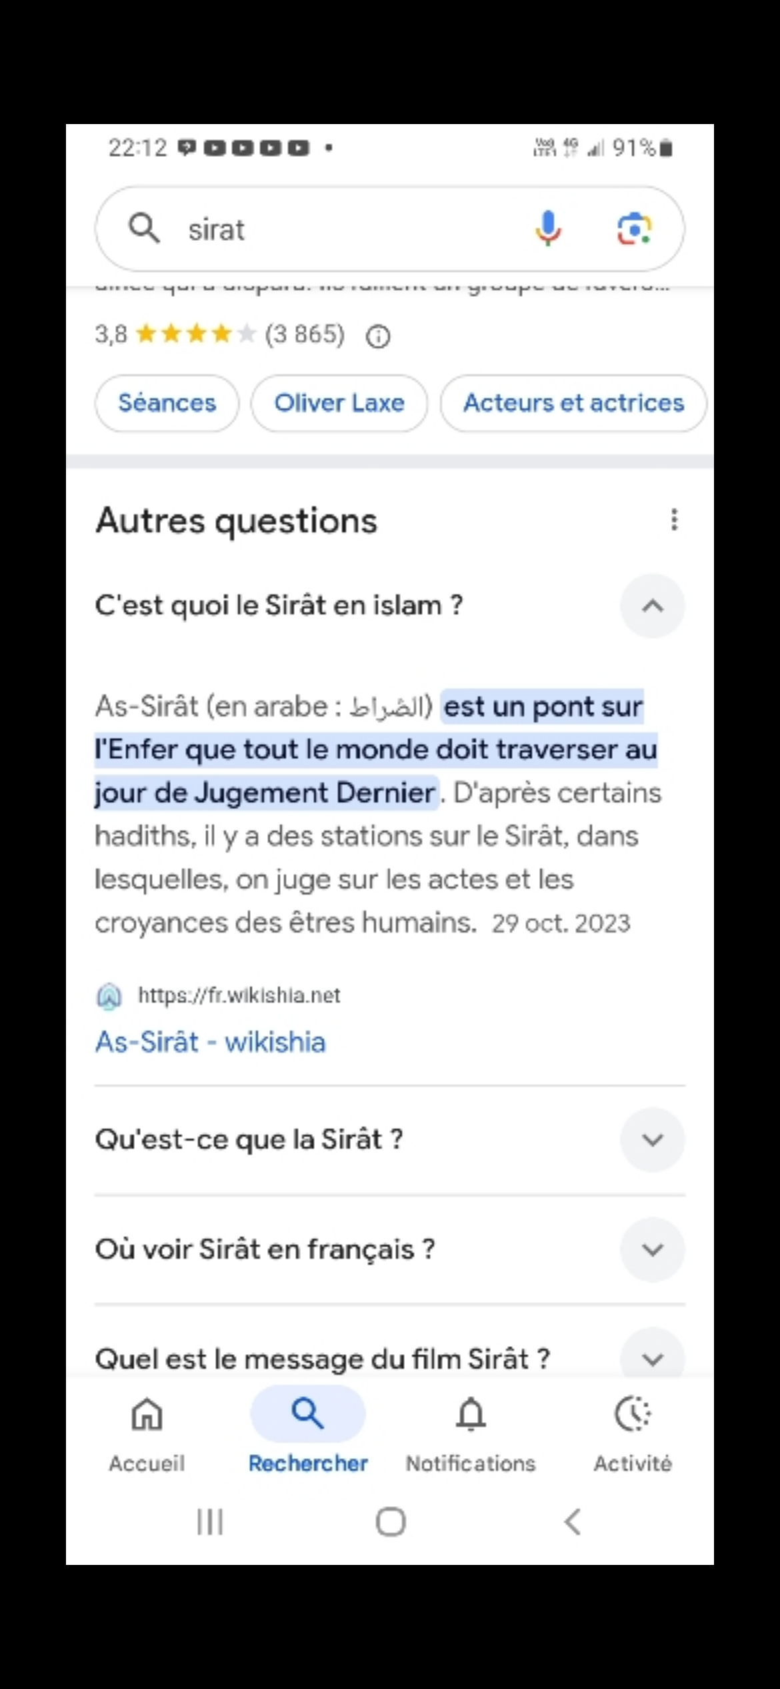Tap the Oliver Laxe chip

pos(339,403)
